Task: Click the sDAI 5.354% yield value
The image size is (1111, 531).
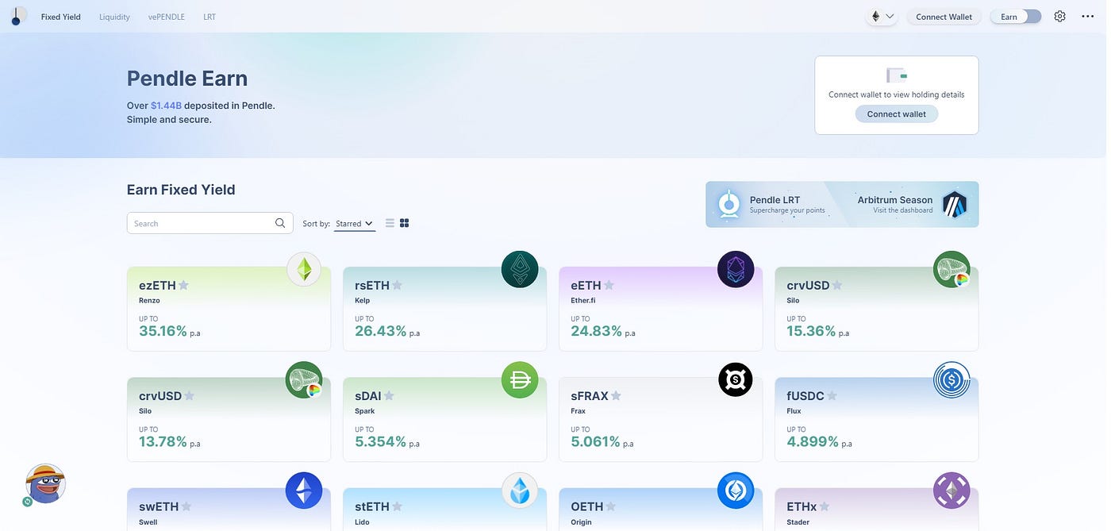Action: pyautogui.click(x=381, y=441)
